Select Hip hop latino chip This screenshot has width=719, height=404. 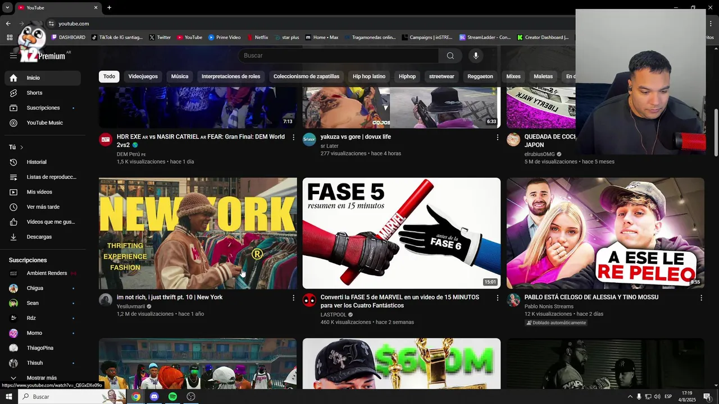(x=369, y=76)
